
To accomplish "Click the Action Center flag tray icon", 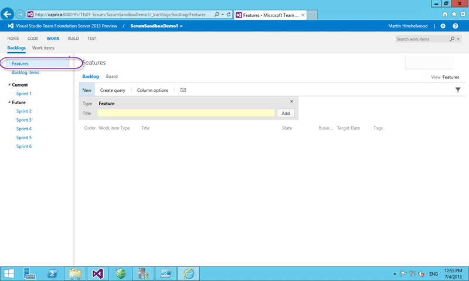I will [403, 273].
